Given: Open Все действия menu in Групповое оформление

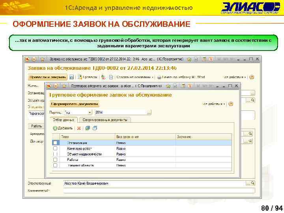Looking at the screenshot, I should click(x=214, y=104).
